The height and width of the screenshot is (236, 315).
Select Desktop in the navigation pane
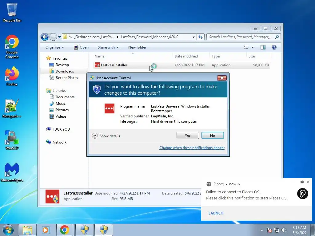tap(59, 65)
